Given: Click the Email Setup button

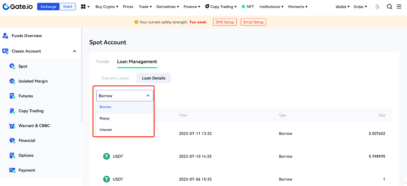Looking at the screenshot, I should click(x=253, y=22).
